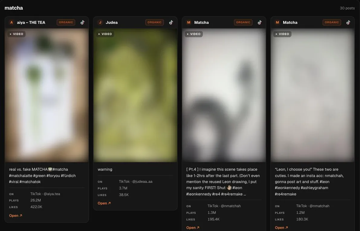The width and height of the screenshot is (360, 231).
Task: Click the "matcha" section heading
Action: click(14, 8)
